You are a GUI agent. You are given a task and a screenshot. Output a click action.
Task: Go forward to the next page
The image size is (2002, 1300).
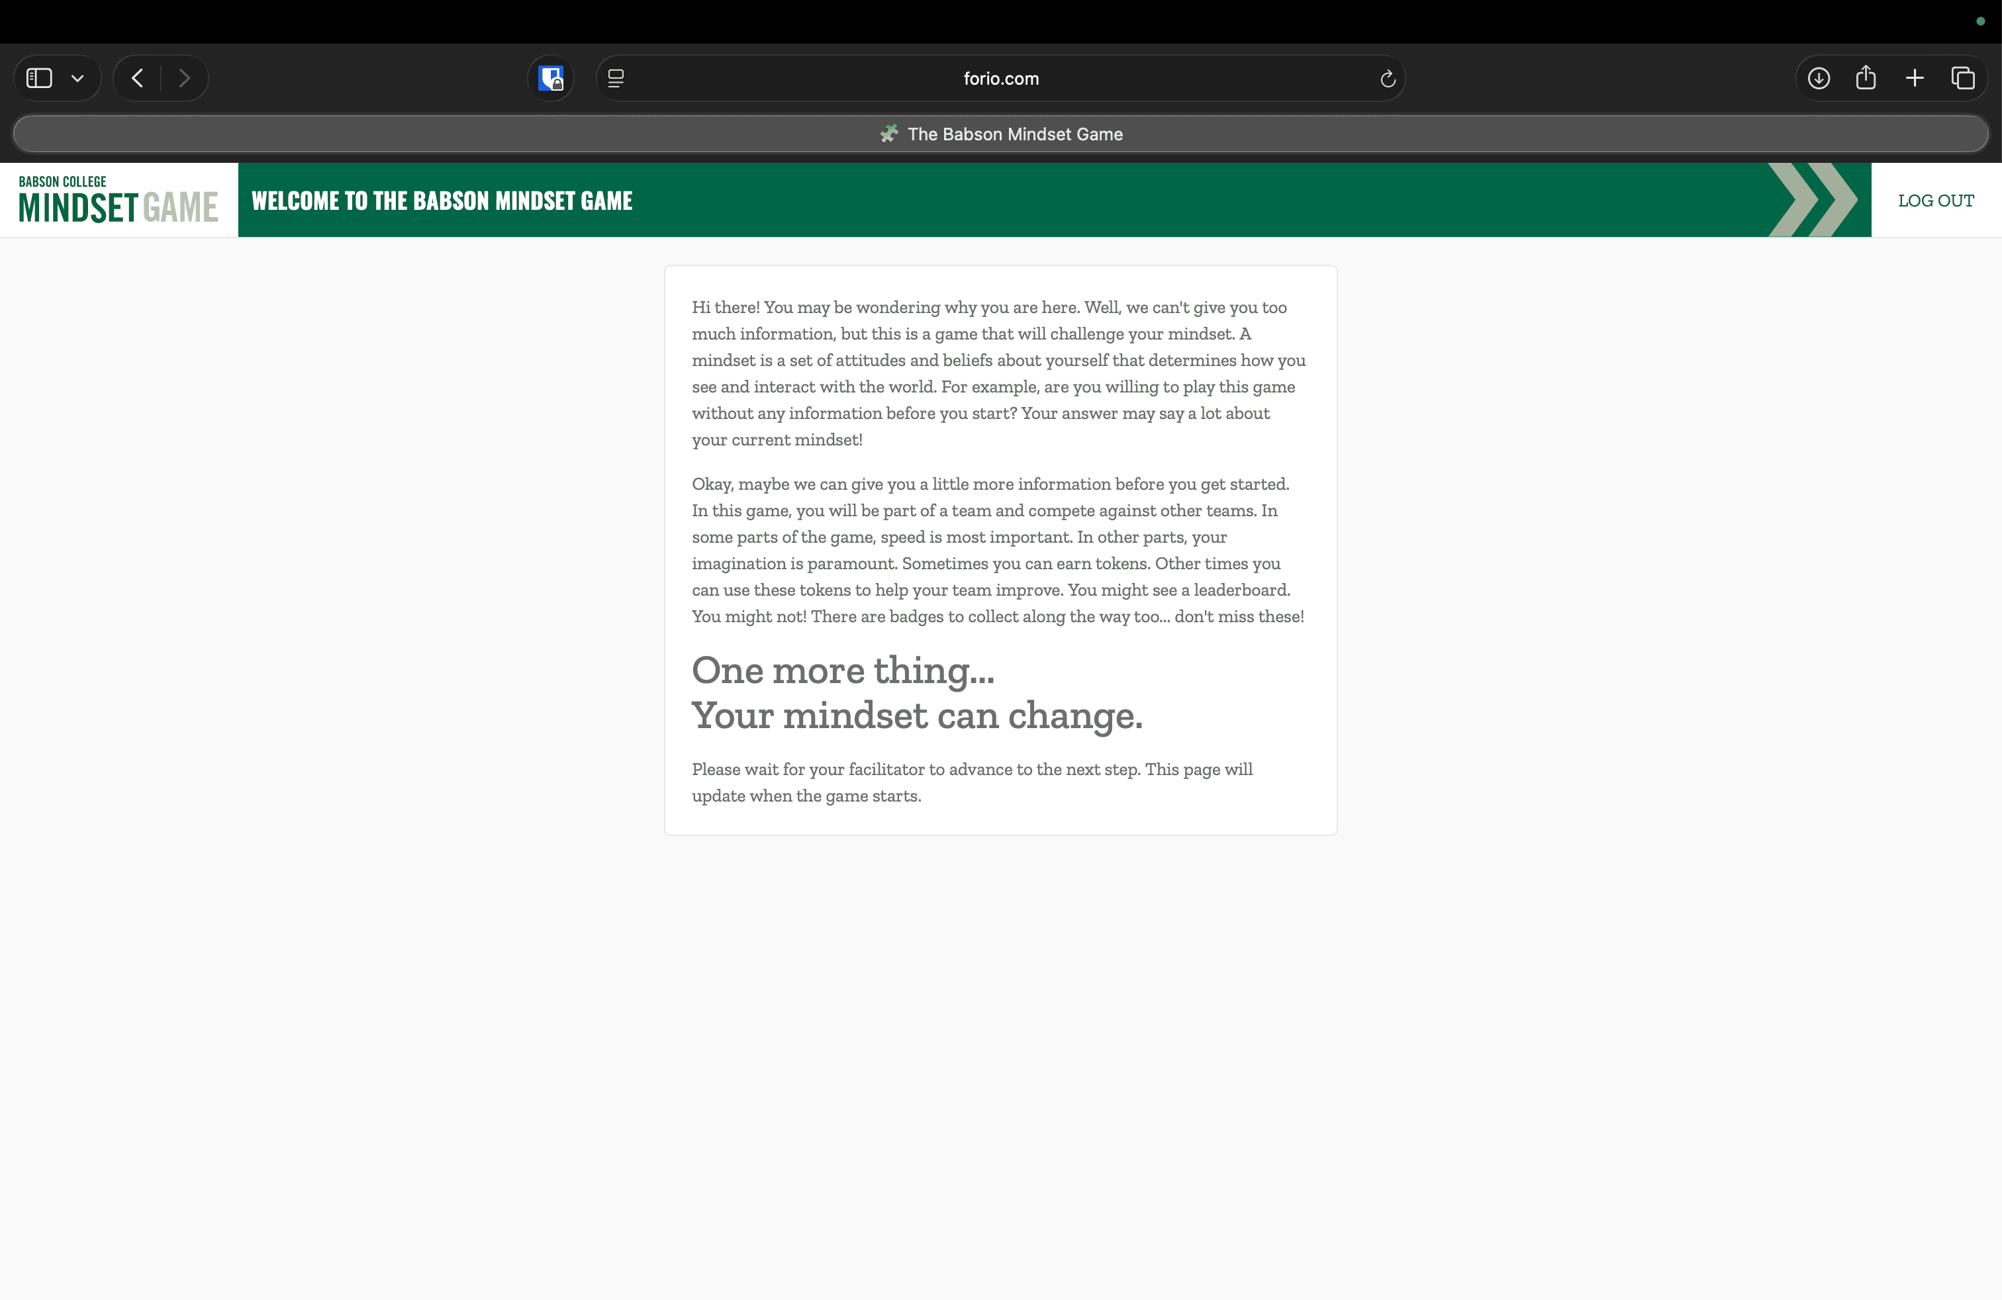[x=184, y=78]
